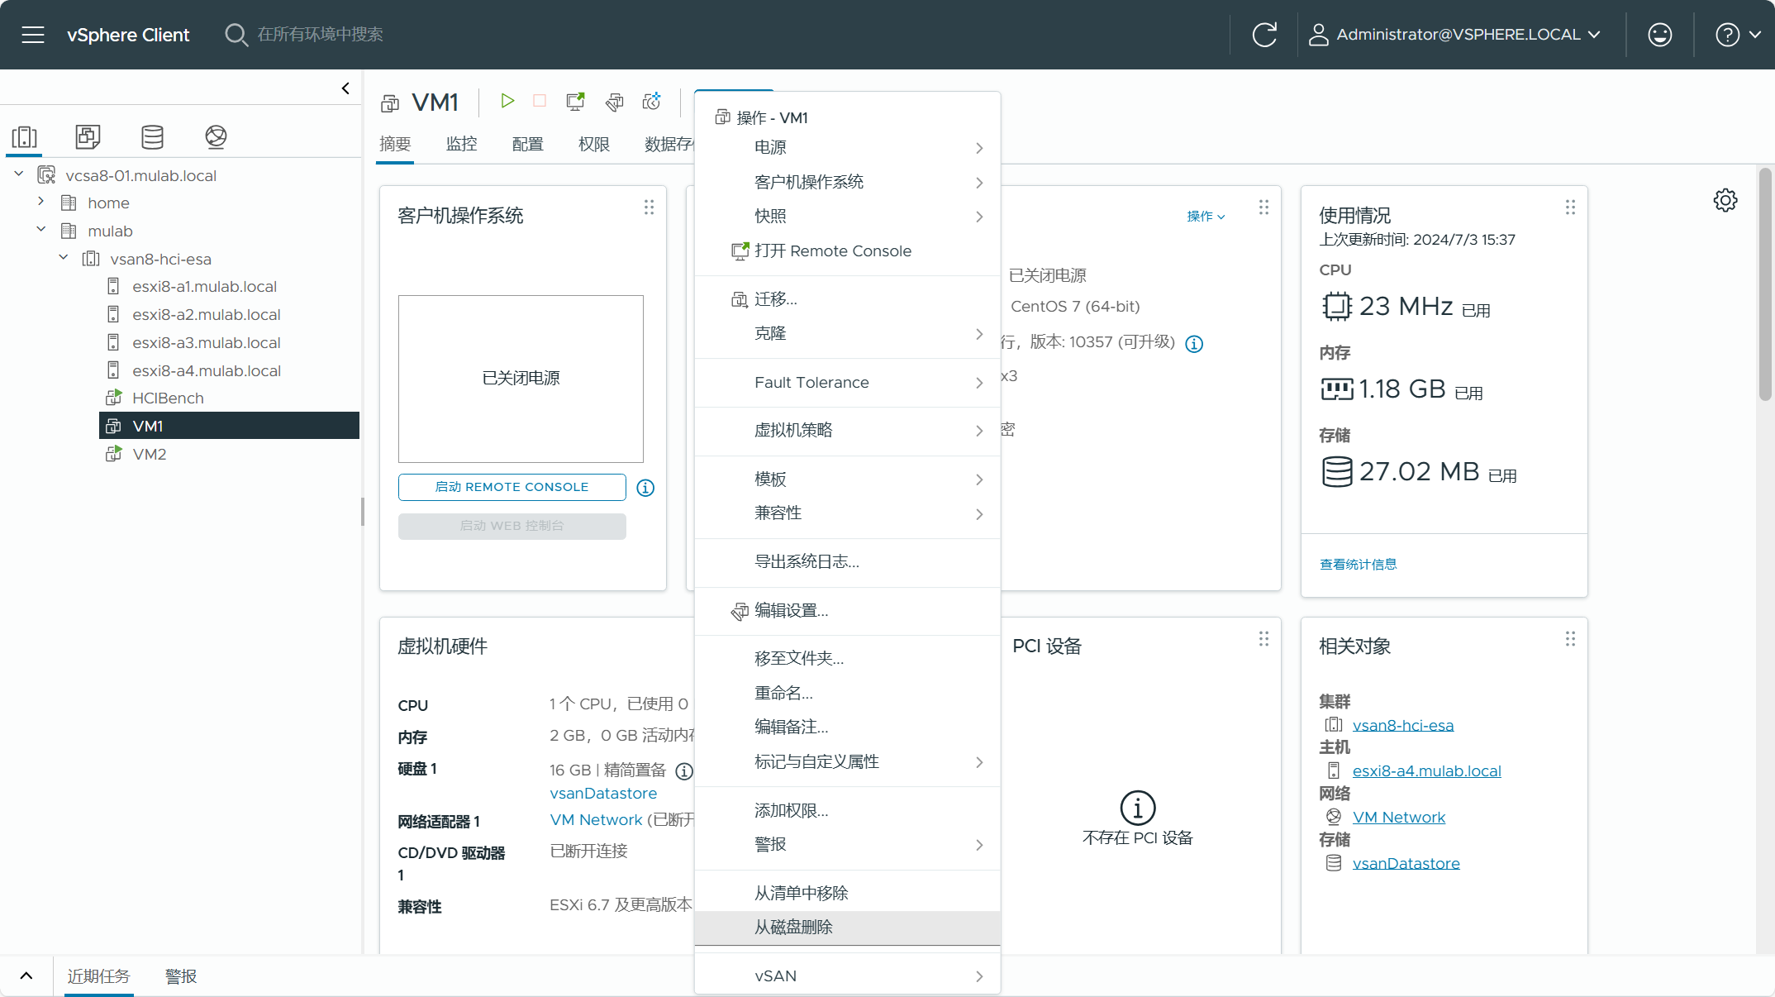The height and width of the screenshot is (997, 1775).
Task: Switch to Storage inventory view
Action: click(x=152, y=136)
